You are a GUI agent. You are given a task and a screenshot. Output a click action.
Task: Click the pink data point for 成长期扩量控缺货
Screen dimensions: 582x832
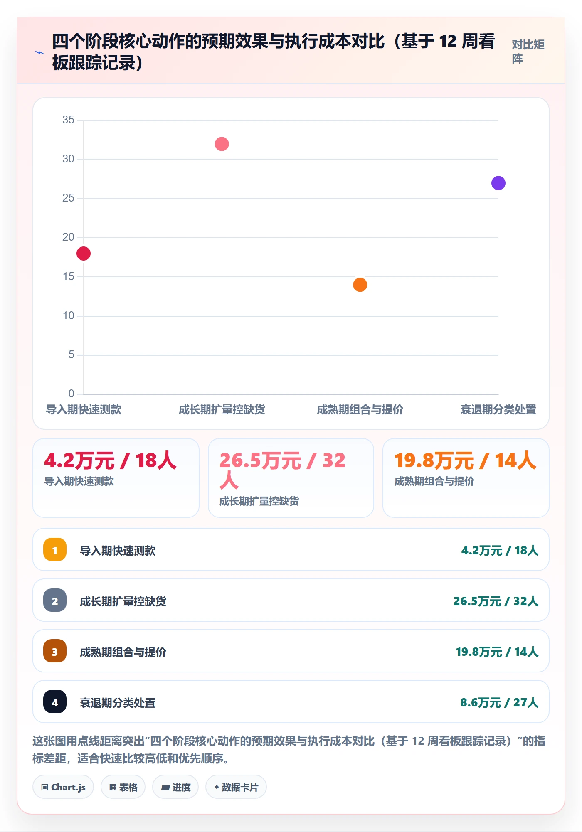[222, 144]
